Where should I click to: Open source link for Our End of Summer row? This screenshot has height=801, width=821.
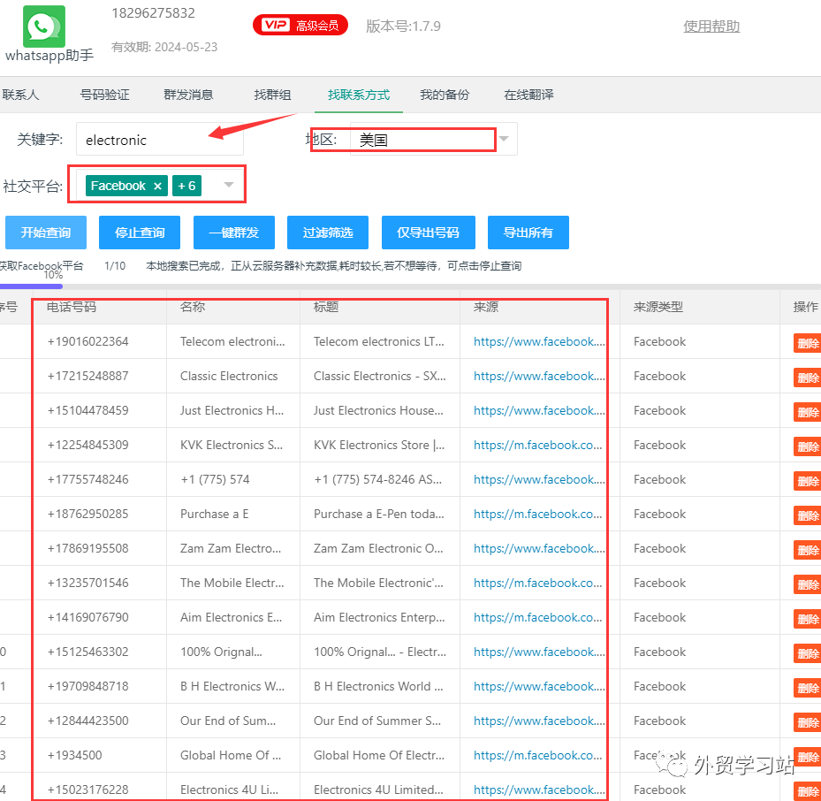(539, 721)
